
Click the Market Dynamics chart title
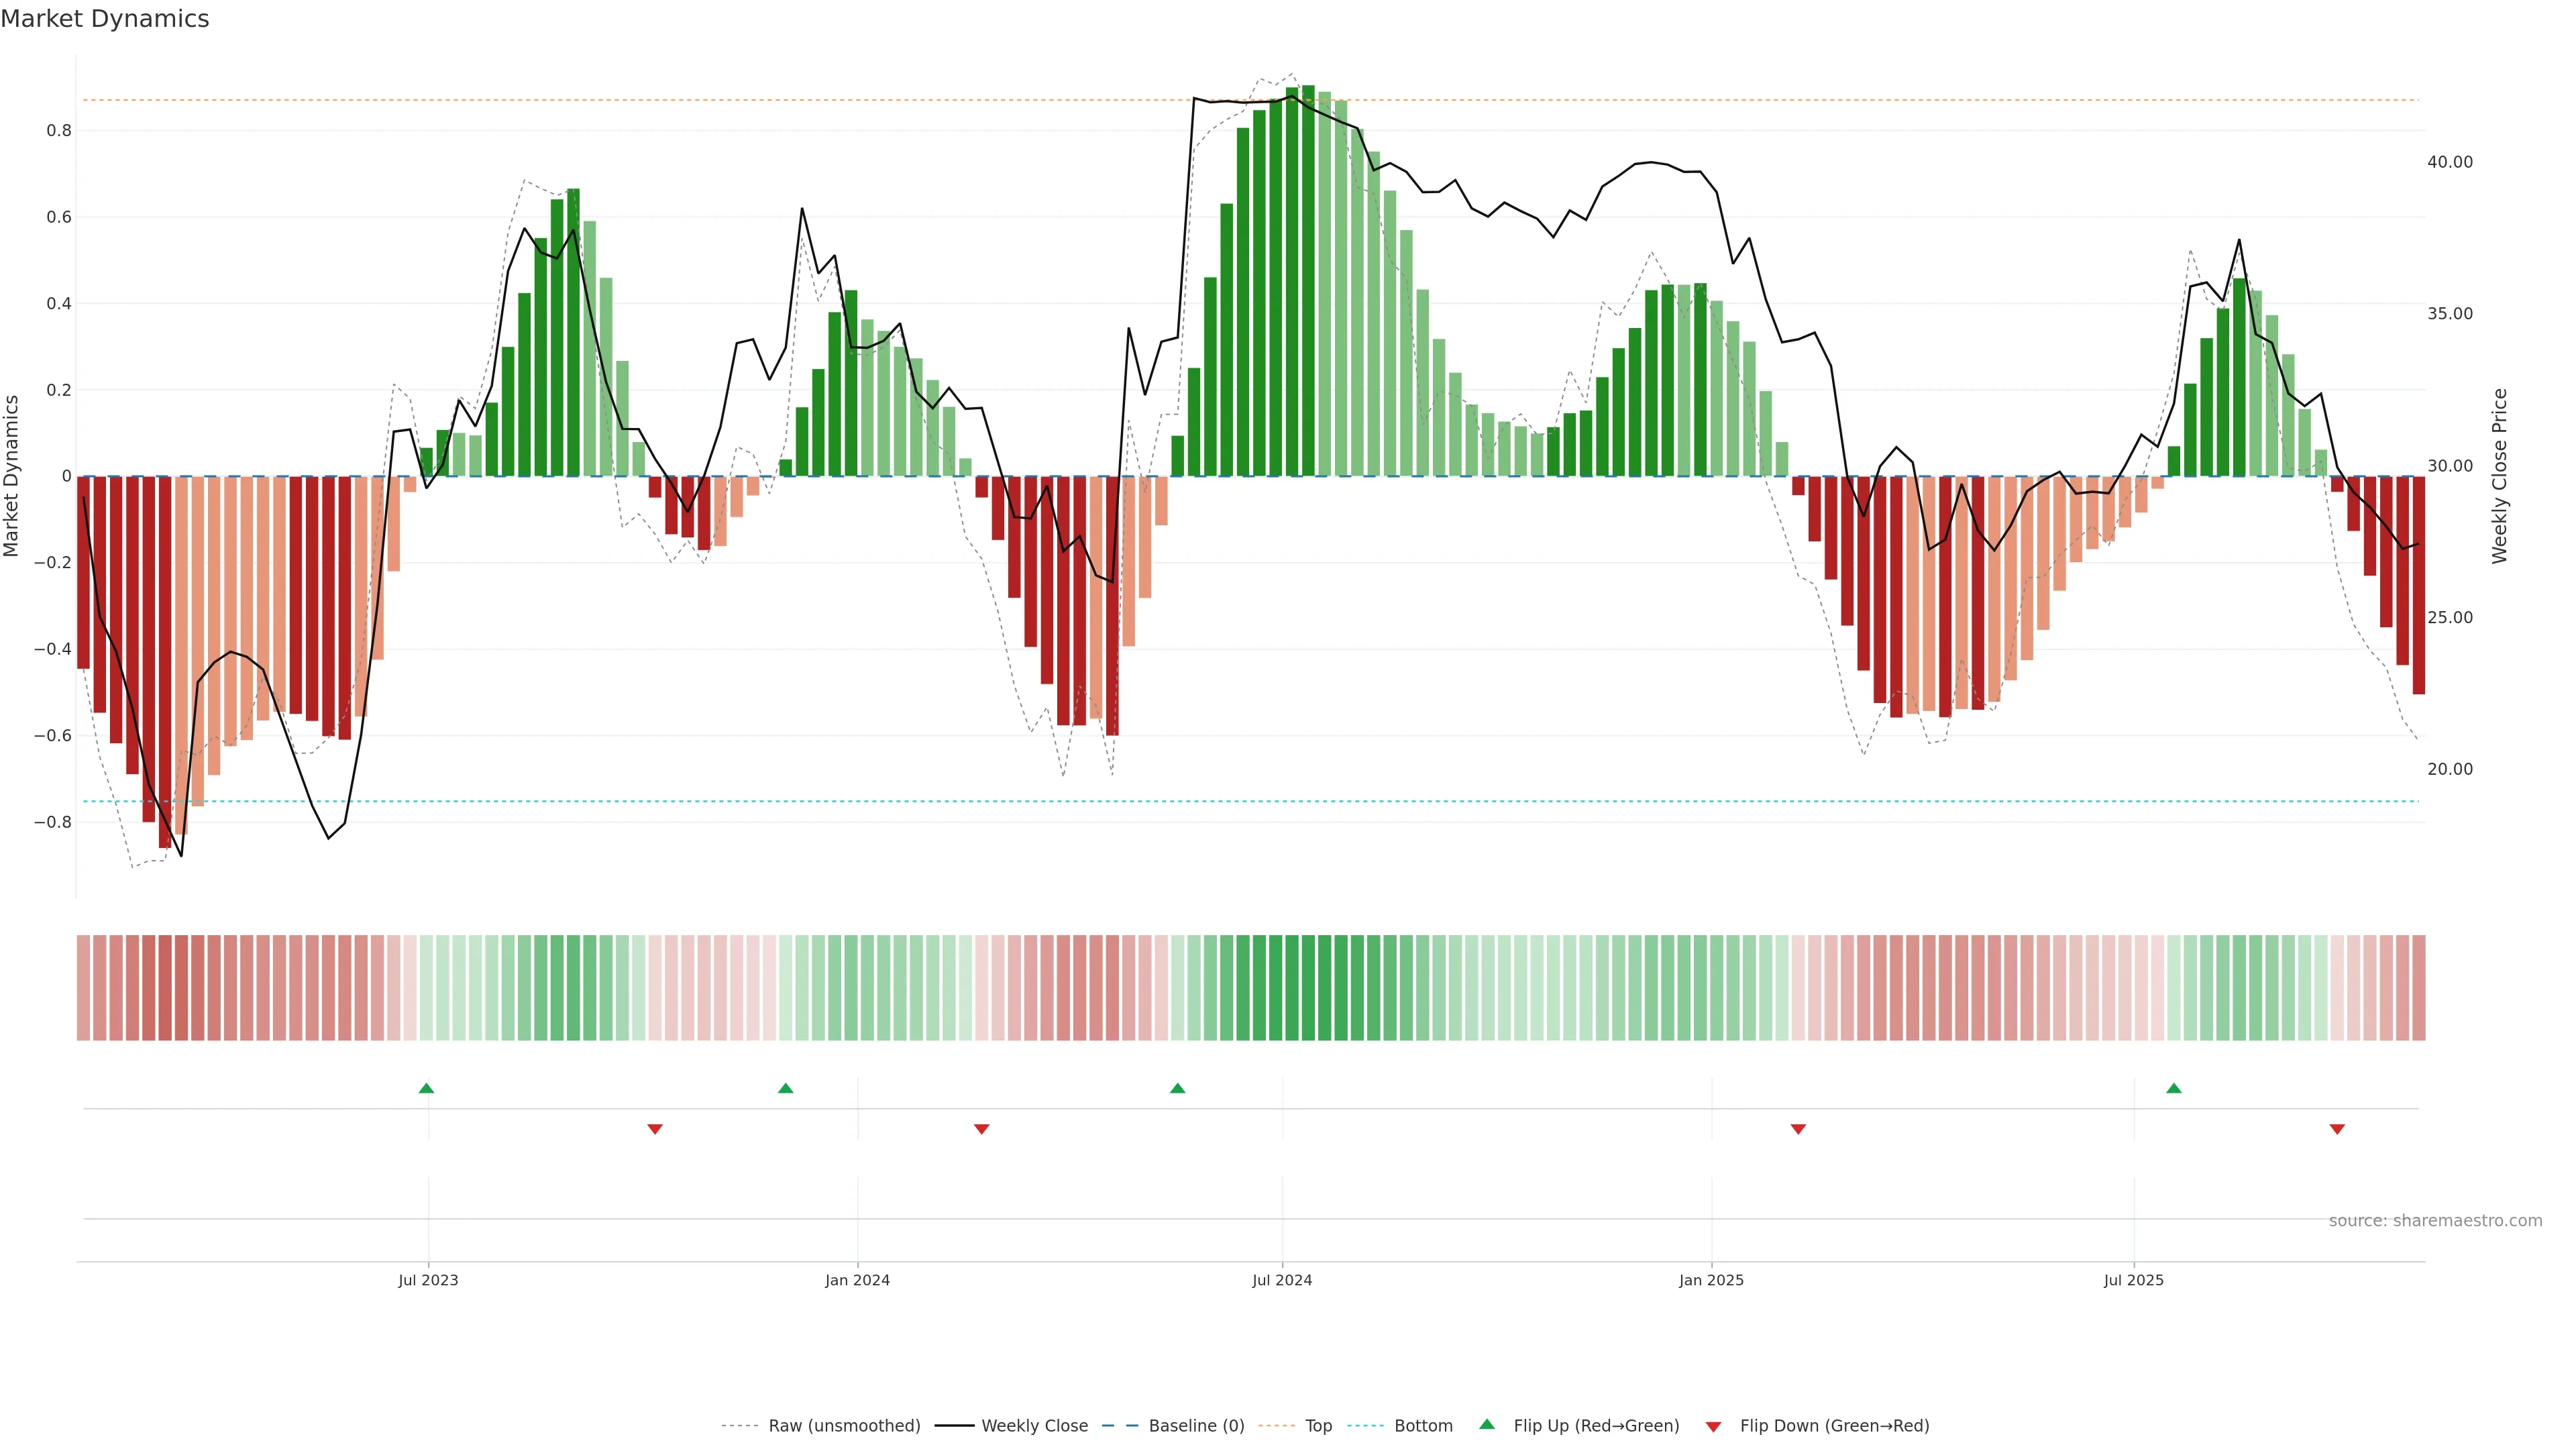[105, 19]
